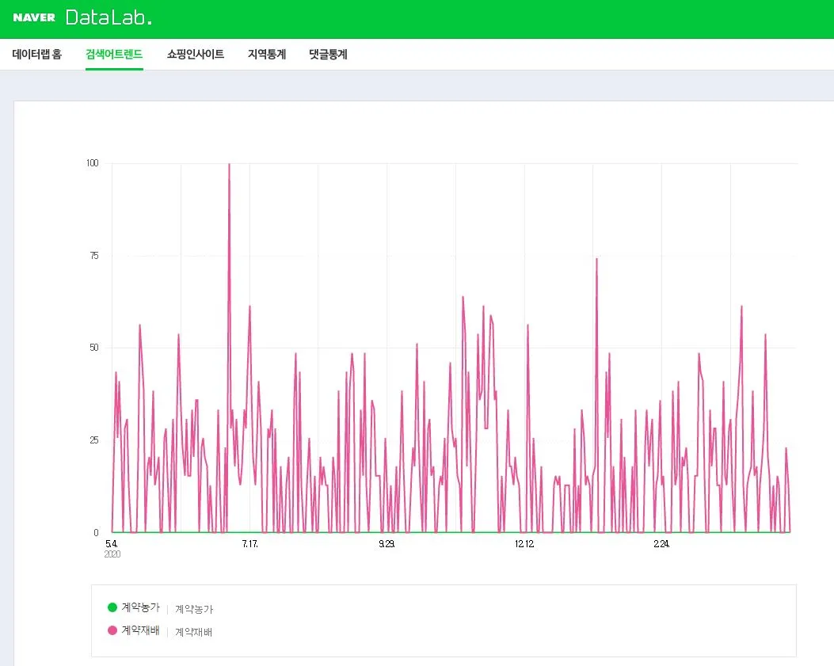Click the 계약재배 keyword text in legend

click(x=193, y=632)
